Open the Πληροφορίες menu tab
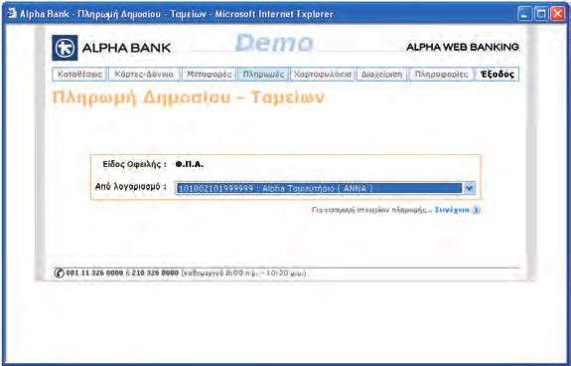 click(441, 75)
